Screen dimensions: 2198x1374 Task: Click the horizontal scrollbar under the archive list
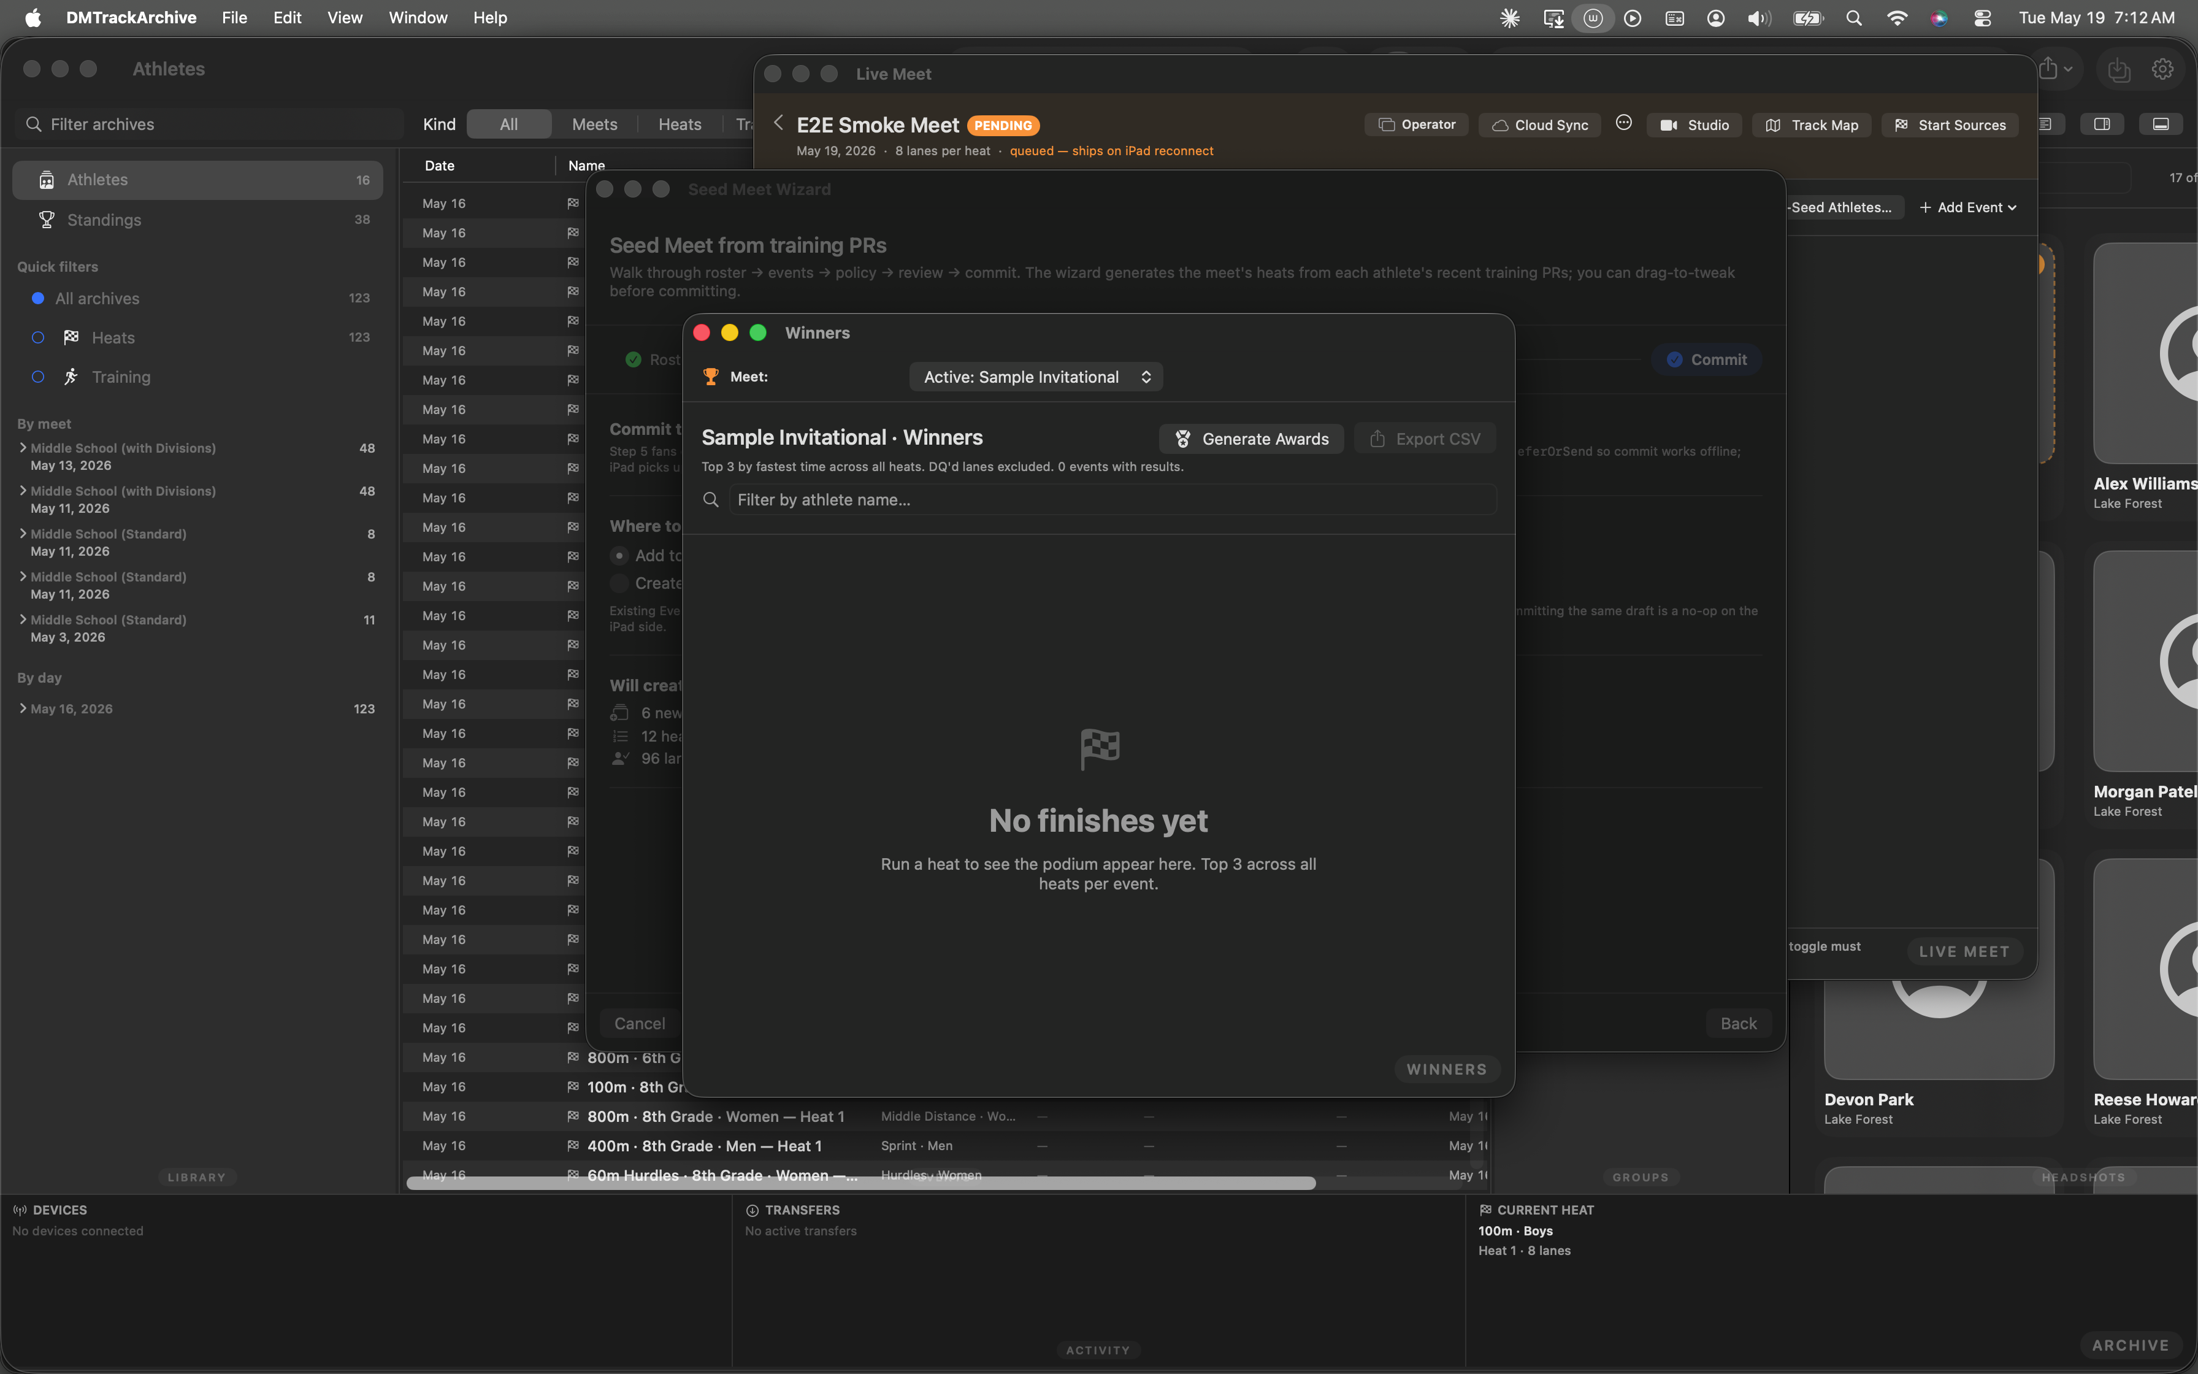(860, 1183)
